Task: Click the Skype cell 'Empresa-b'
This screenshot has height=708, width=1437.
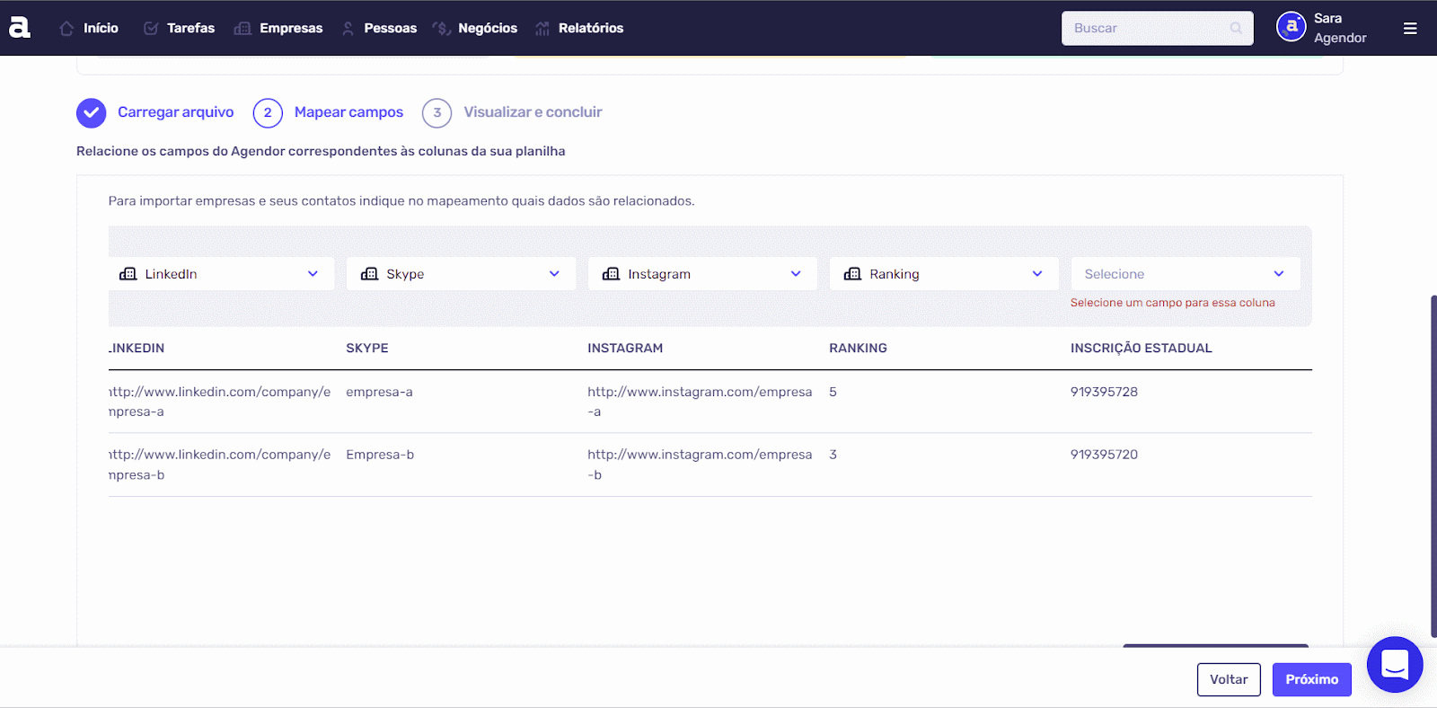Action: click(380, 456)
